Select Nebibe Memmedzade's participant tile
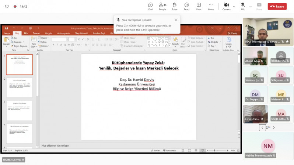 pos(268,146)
